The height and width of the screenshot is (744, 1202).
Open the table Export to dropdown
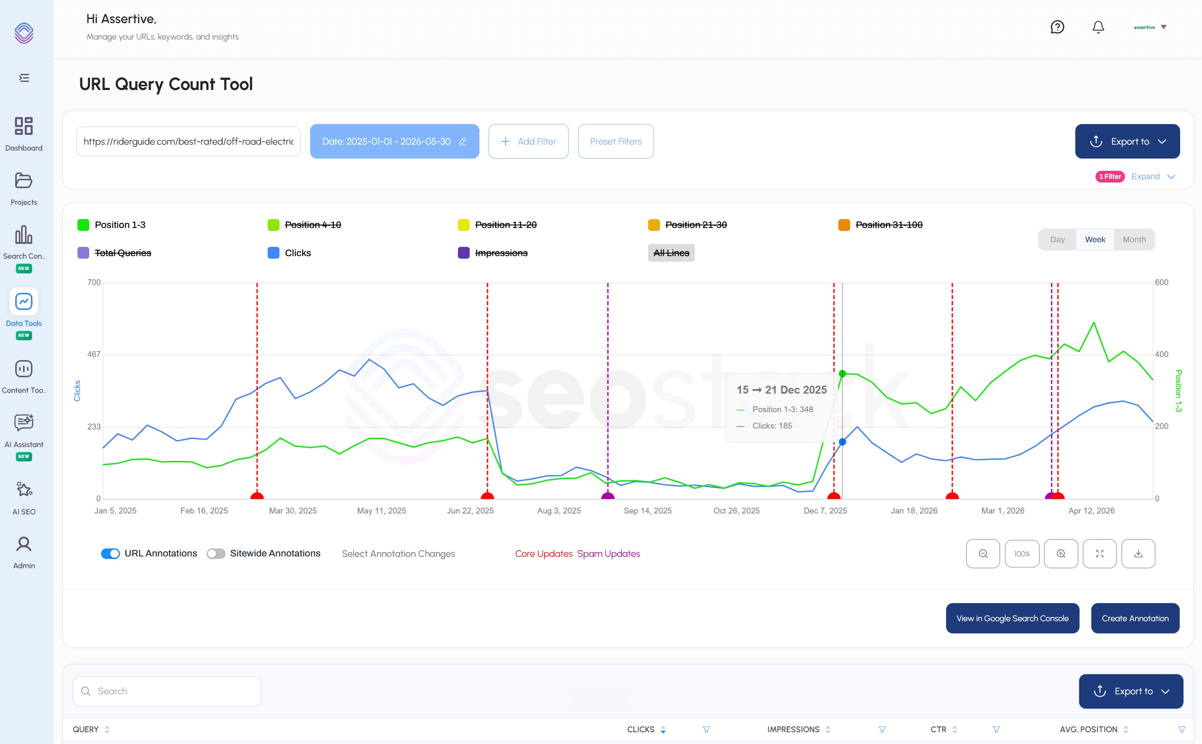pyautogui.click(x=1130, y=691)
